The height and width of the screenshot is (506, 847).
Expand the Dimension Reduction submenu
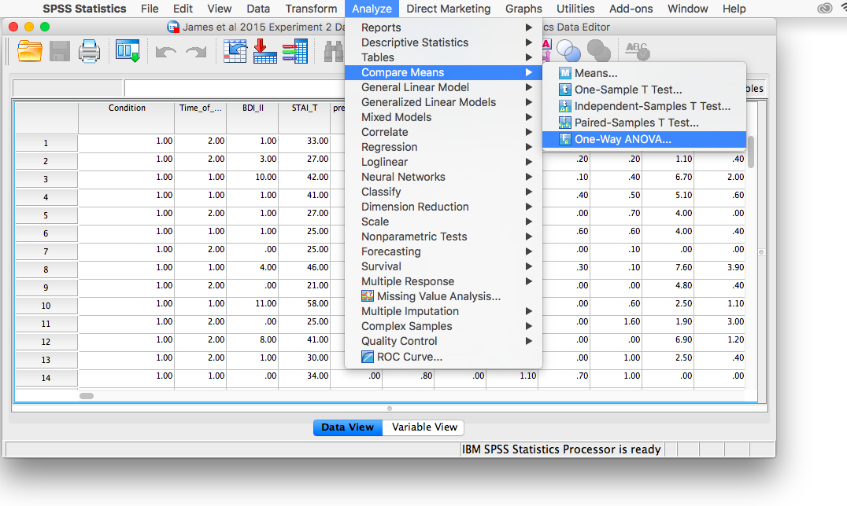(x=443, y=207)
